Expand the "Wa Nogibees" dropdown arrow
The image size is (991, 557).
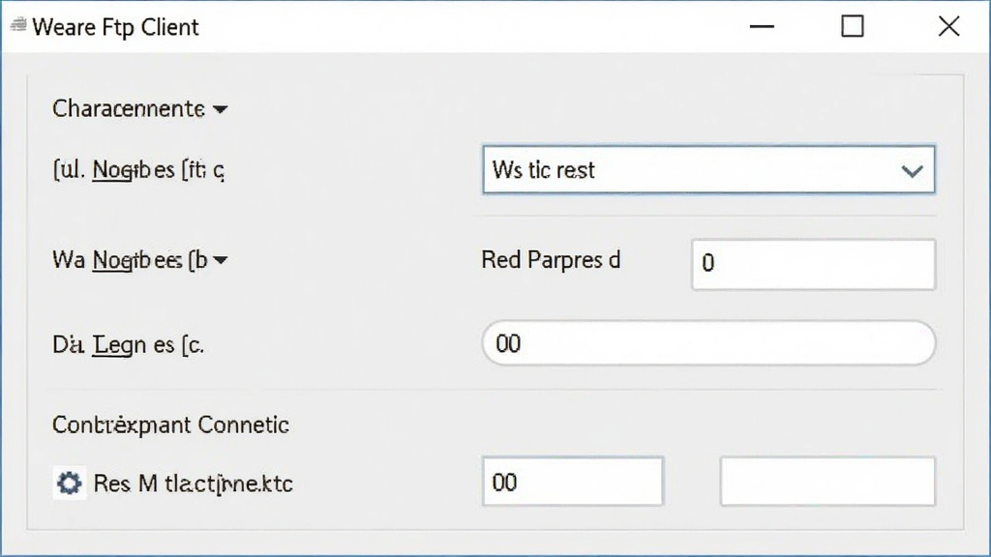click(x=220, y=259)
